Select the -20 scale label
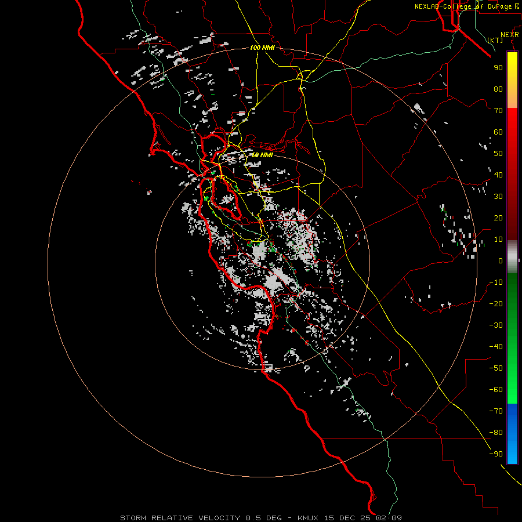The width and height of the screenshot is (522, 522). coord(496,303)
